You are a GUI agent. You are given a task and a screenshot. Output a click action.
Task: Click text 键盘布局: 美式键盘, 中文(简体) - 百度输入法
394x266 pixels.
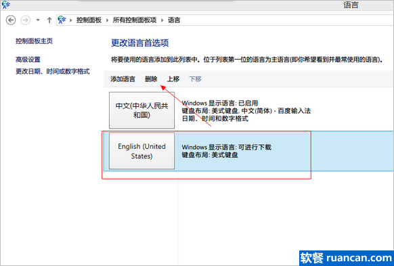(246, 111)
